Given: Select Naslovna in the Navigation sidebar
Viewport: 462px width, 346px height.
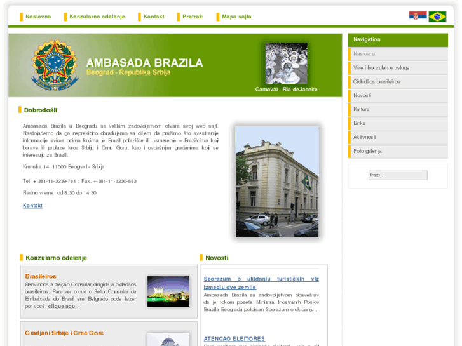Looking at the screenshot, I should (398, 54).
